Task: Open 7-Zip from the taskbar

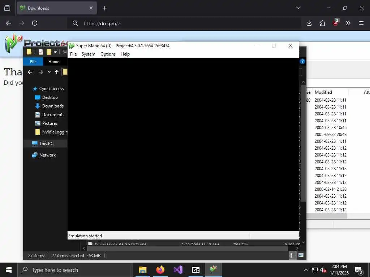Action: pos(195,270)
